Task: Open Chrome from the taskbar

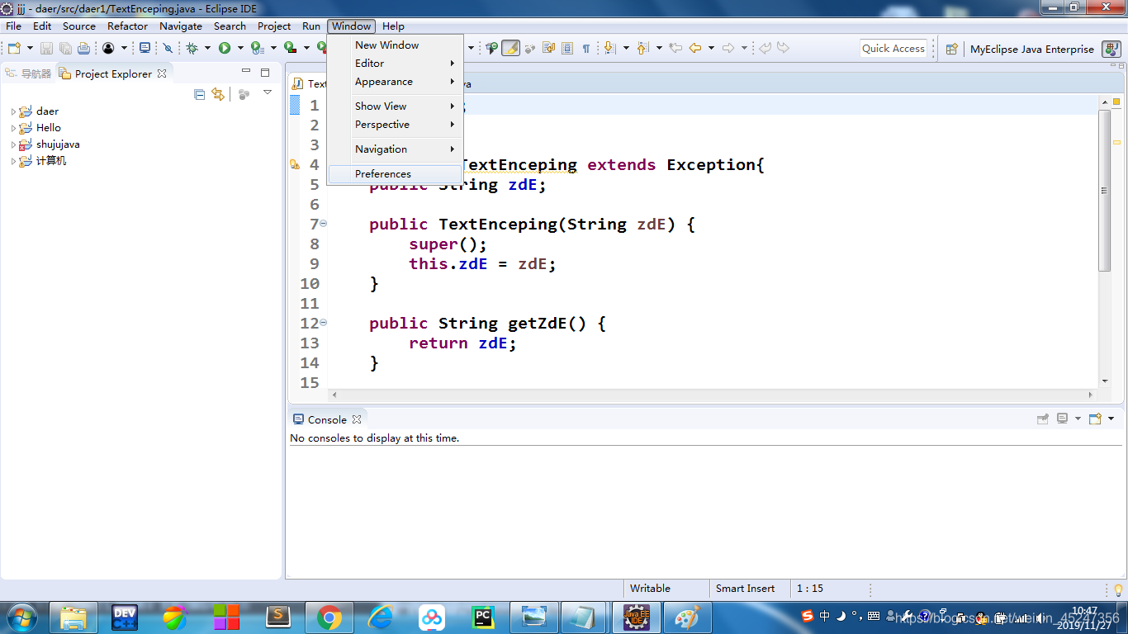Action: click(329, 617)
